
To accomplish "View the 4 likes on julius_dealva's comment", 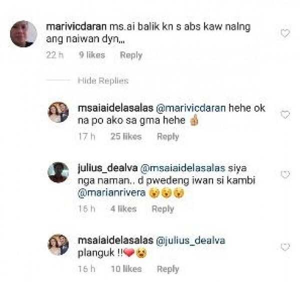I will click(x=123, y=209).
